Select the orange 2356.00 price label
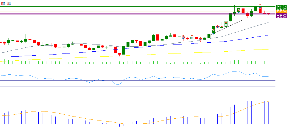The image size is (289, 134). point(281,11)
